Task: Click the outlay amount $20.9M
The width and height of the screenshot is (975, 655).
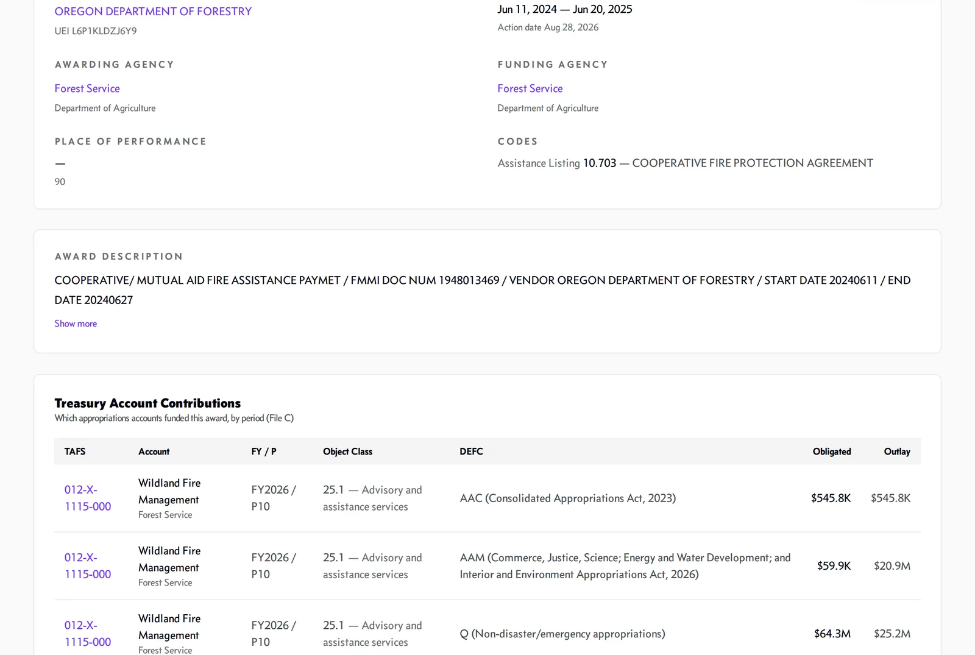Action: 892,566
